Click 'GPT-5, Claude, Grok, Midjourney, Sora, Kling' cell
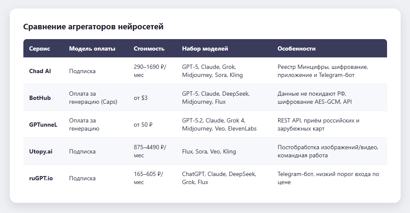The height and width of the screenshot is (213, 410). coord(212,71)
